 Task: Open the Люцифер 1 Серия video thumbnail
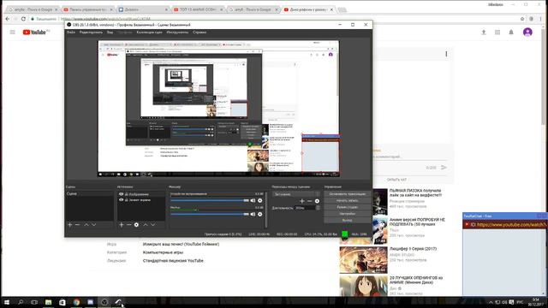tap(363, 260)
